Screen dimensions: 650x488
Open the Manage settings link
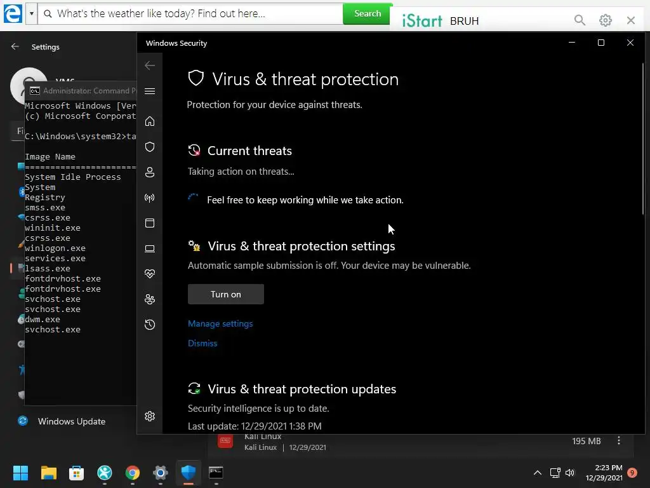click(220, 323)
